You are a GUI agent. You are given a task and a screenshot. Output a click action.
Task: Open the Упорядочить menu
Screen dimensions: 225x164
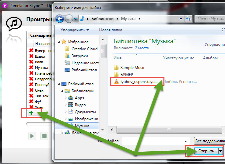pos(75,30)
